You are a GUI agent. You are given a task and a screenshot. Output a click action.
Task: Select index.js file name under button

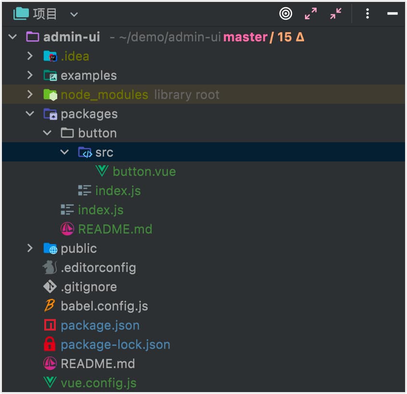[118, 191]
